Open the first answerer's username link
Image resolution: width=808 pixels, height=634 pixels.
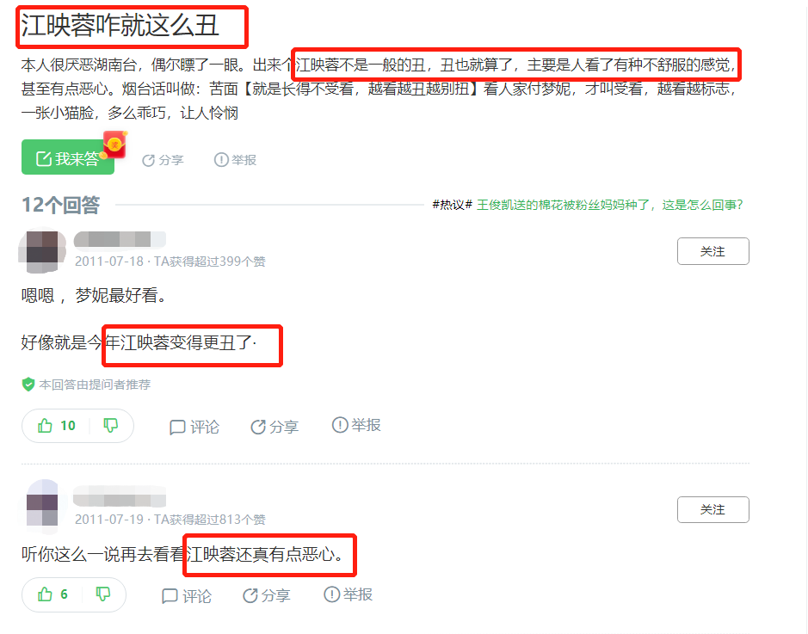click(120, 239)
